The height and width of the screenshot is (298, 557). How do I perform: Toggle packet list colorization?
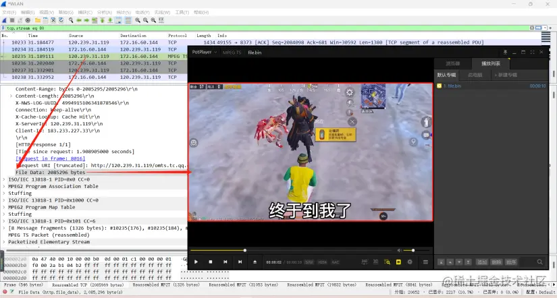[x=128, y=20]
